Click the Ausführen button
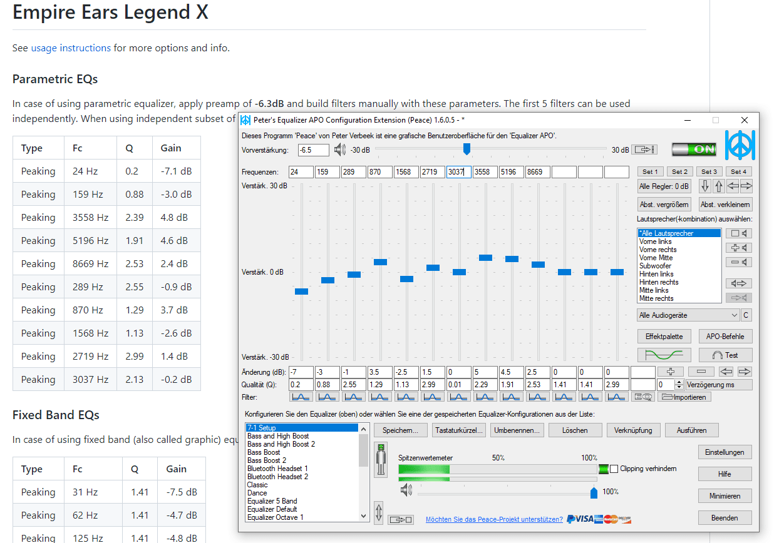 (691, 430)
